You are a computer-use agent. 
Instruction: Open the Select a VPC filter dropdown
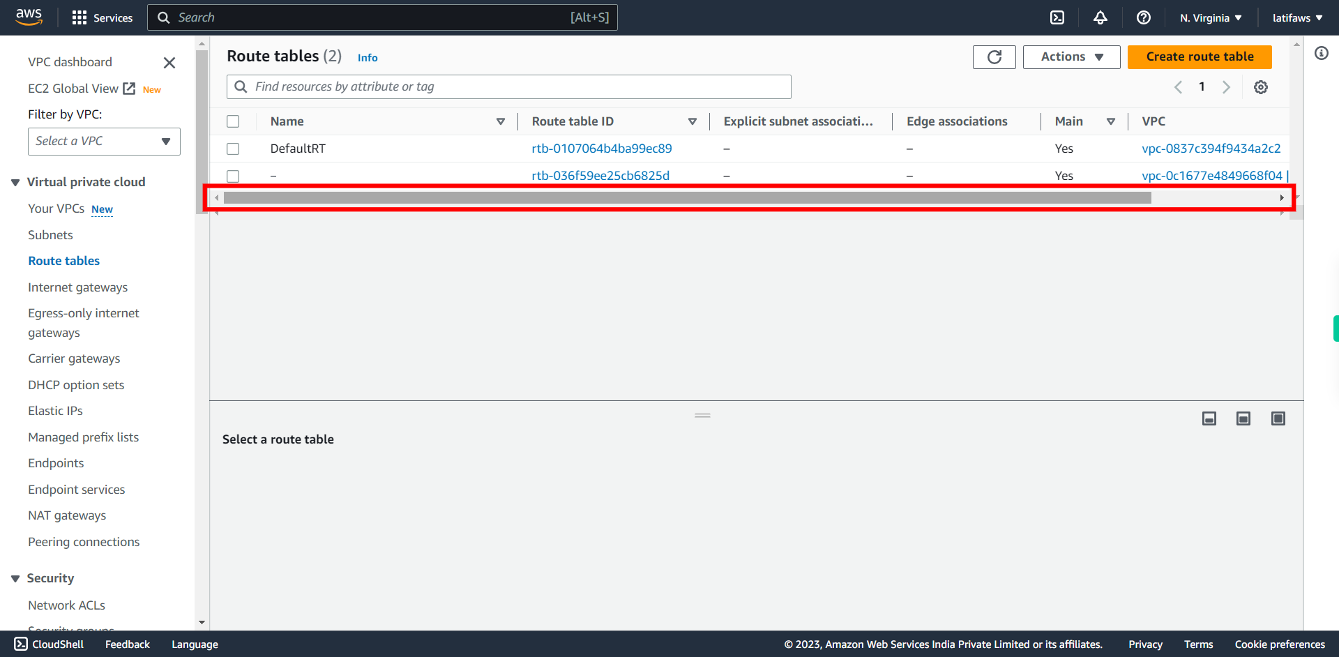click(x=104, y=142)
